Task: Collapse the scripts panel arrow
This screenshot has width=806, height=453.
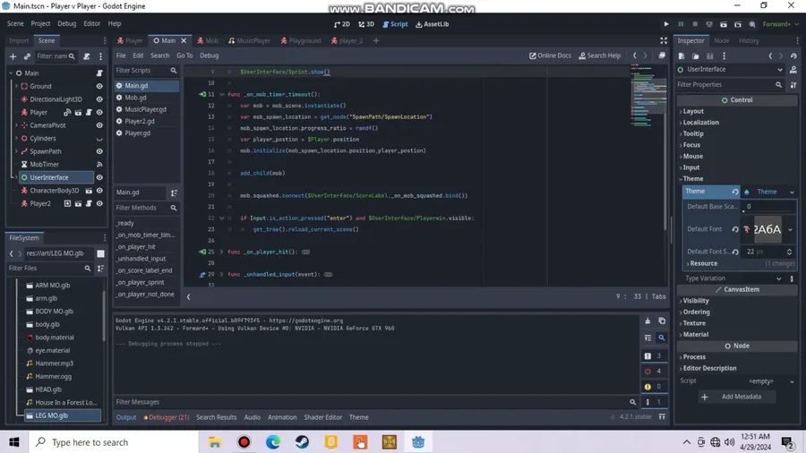Action: 188,297
